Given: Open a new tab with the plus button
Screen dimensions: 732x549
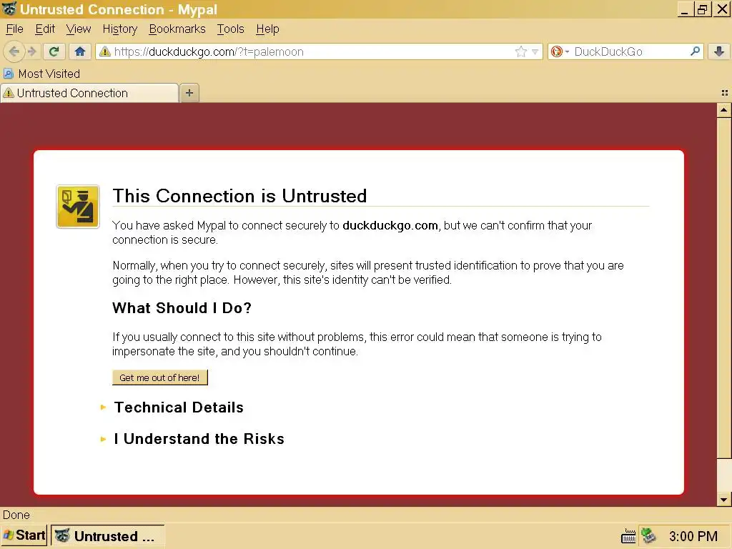Looking at the screenshot, I should [x=189, y=93].
